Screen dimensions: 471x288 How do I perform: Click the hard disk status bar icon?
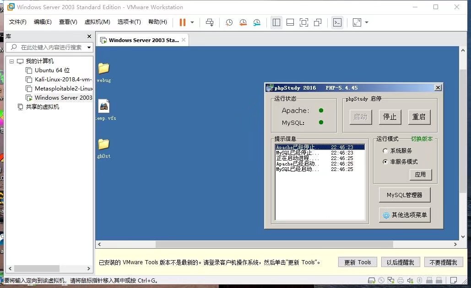(372, 281)
